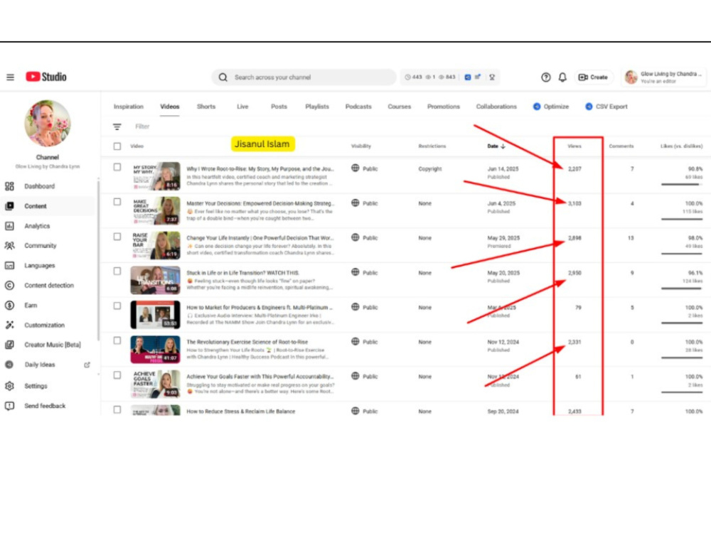Open the account avatar menu
Viewport: 711px width, 533px height.
click(x=631, y=77)
